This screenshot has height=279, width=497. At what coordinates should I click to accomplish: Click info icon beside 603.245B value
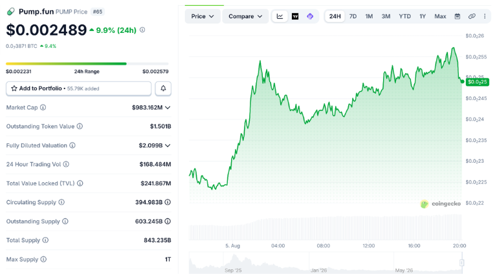tap(168, 221)
